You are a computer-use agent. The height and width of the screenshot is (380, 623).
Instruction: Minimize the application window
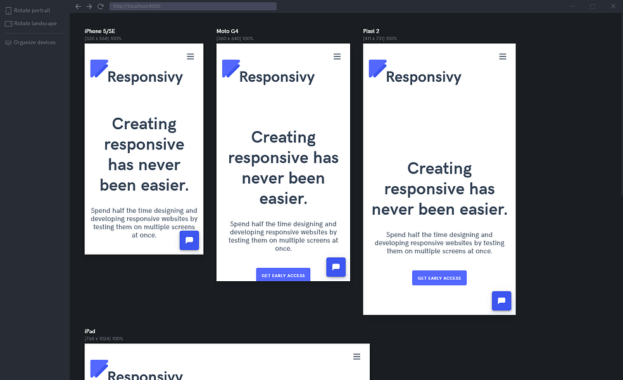pyautogui.click(x=572, y=6)
